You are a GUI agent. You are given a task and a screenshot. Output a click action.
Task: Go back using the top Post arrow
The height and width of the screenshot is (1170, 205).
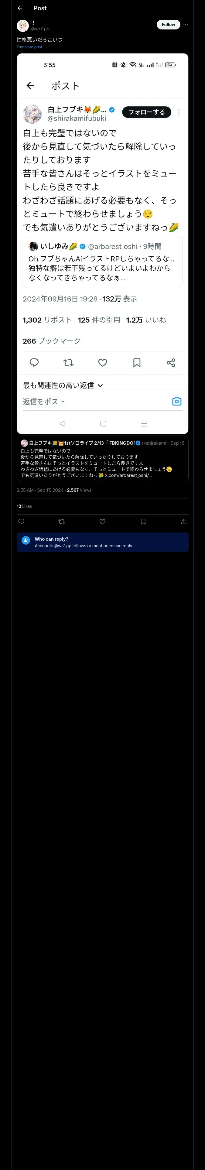pos(19,8)
